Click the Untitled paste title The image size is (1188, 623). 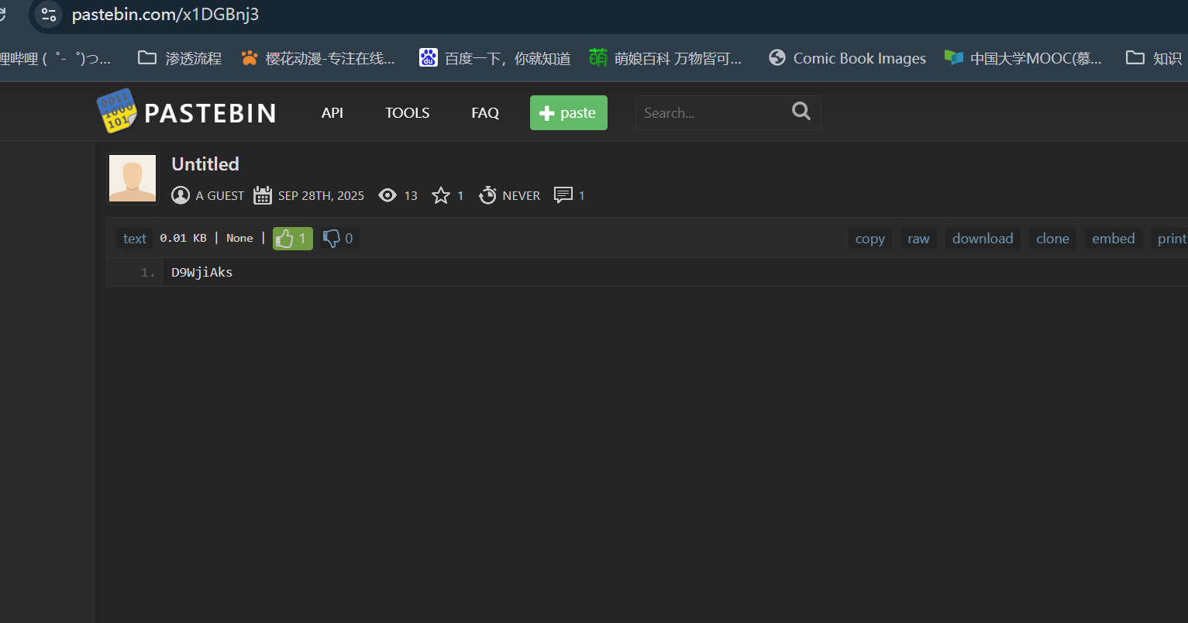pyautogui.click(x=205, y=163)
